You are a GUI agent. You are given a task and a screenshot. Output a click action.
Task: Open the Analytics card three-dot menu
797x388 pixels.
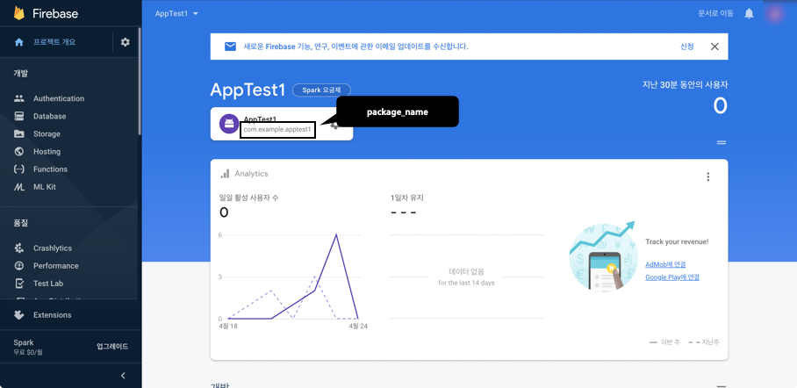[708, 177]
